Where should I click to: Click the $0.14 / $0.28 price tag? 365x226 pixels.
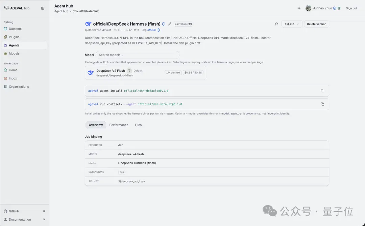point(193,73)
